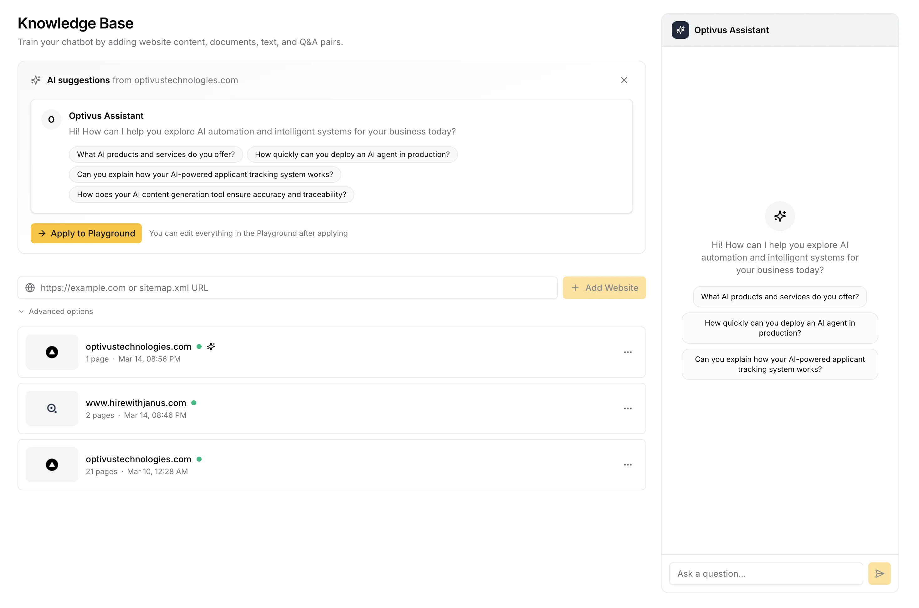Click the text 21 pages · Mar 10, 12:28 AM

tap(137, 472)
